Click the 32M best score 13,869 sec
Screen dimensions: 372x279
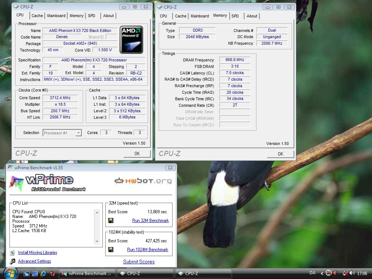(x=157, y=212)
